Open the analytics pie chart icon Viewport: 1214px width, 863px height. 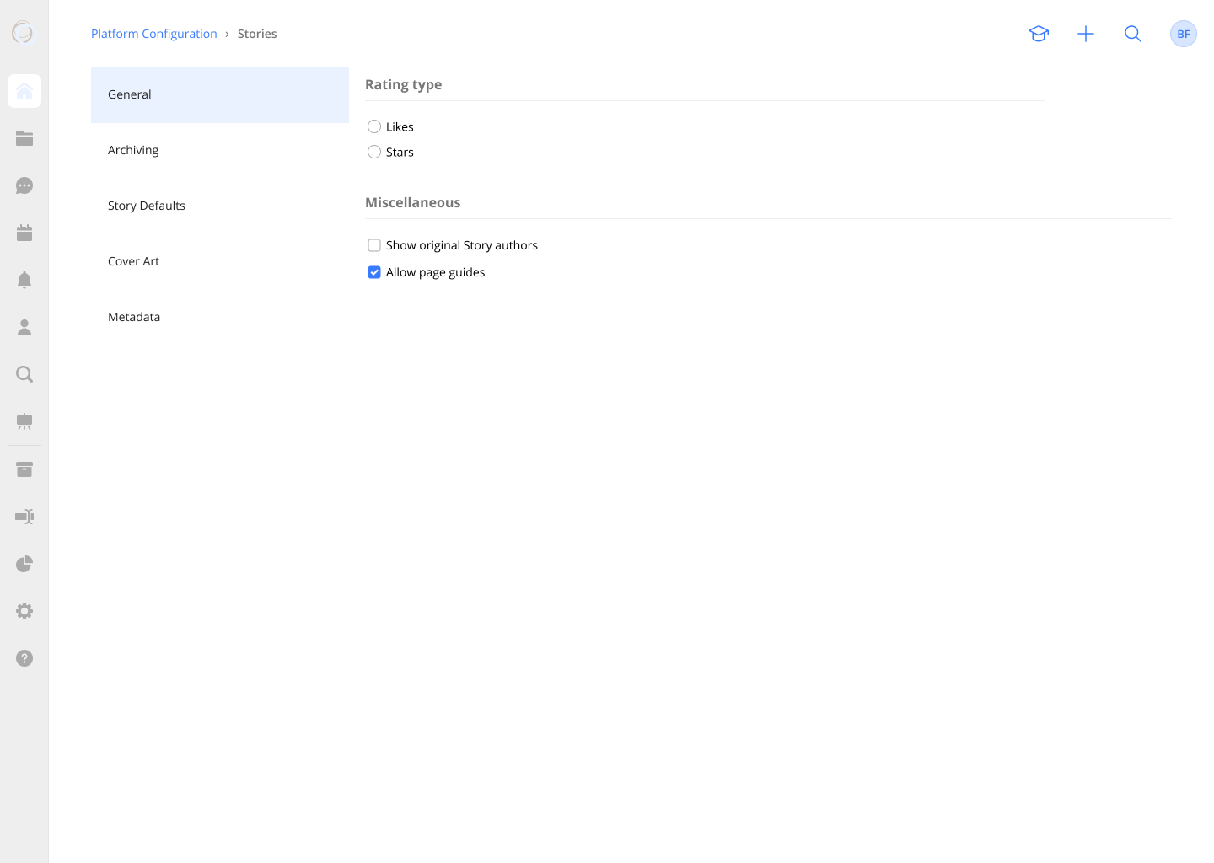(x=24, y=564)
